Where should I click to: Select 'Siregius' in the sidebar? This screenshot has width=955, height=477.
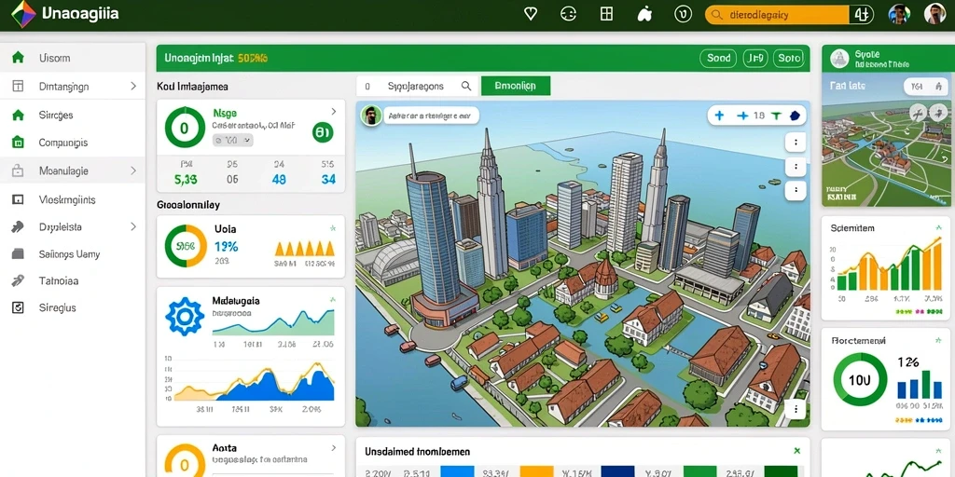click(73, 307)
